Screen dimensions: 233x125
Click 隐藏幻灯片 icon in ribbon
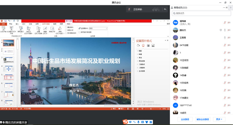[x=45, y=29]
